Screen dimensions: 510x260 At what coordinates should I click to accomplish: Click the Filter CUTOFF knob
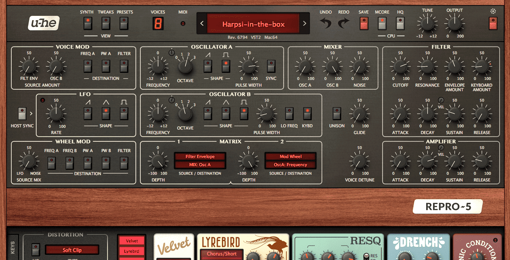[400, 66]
